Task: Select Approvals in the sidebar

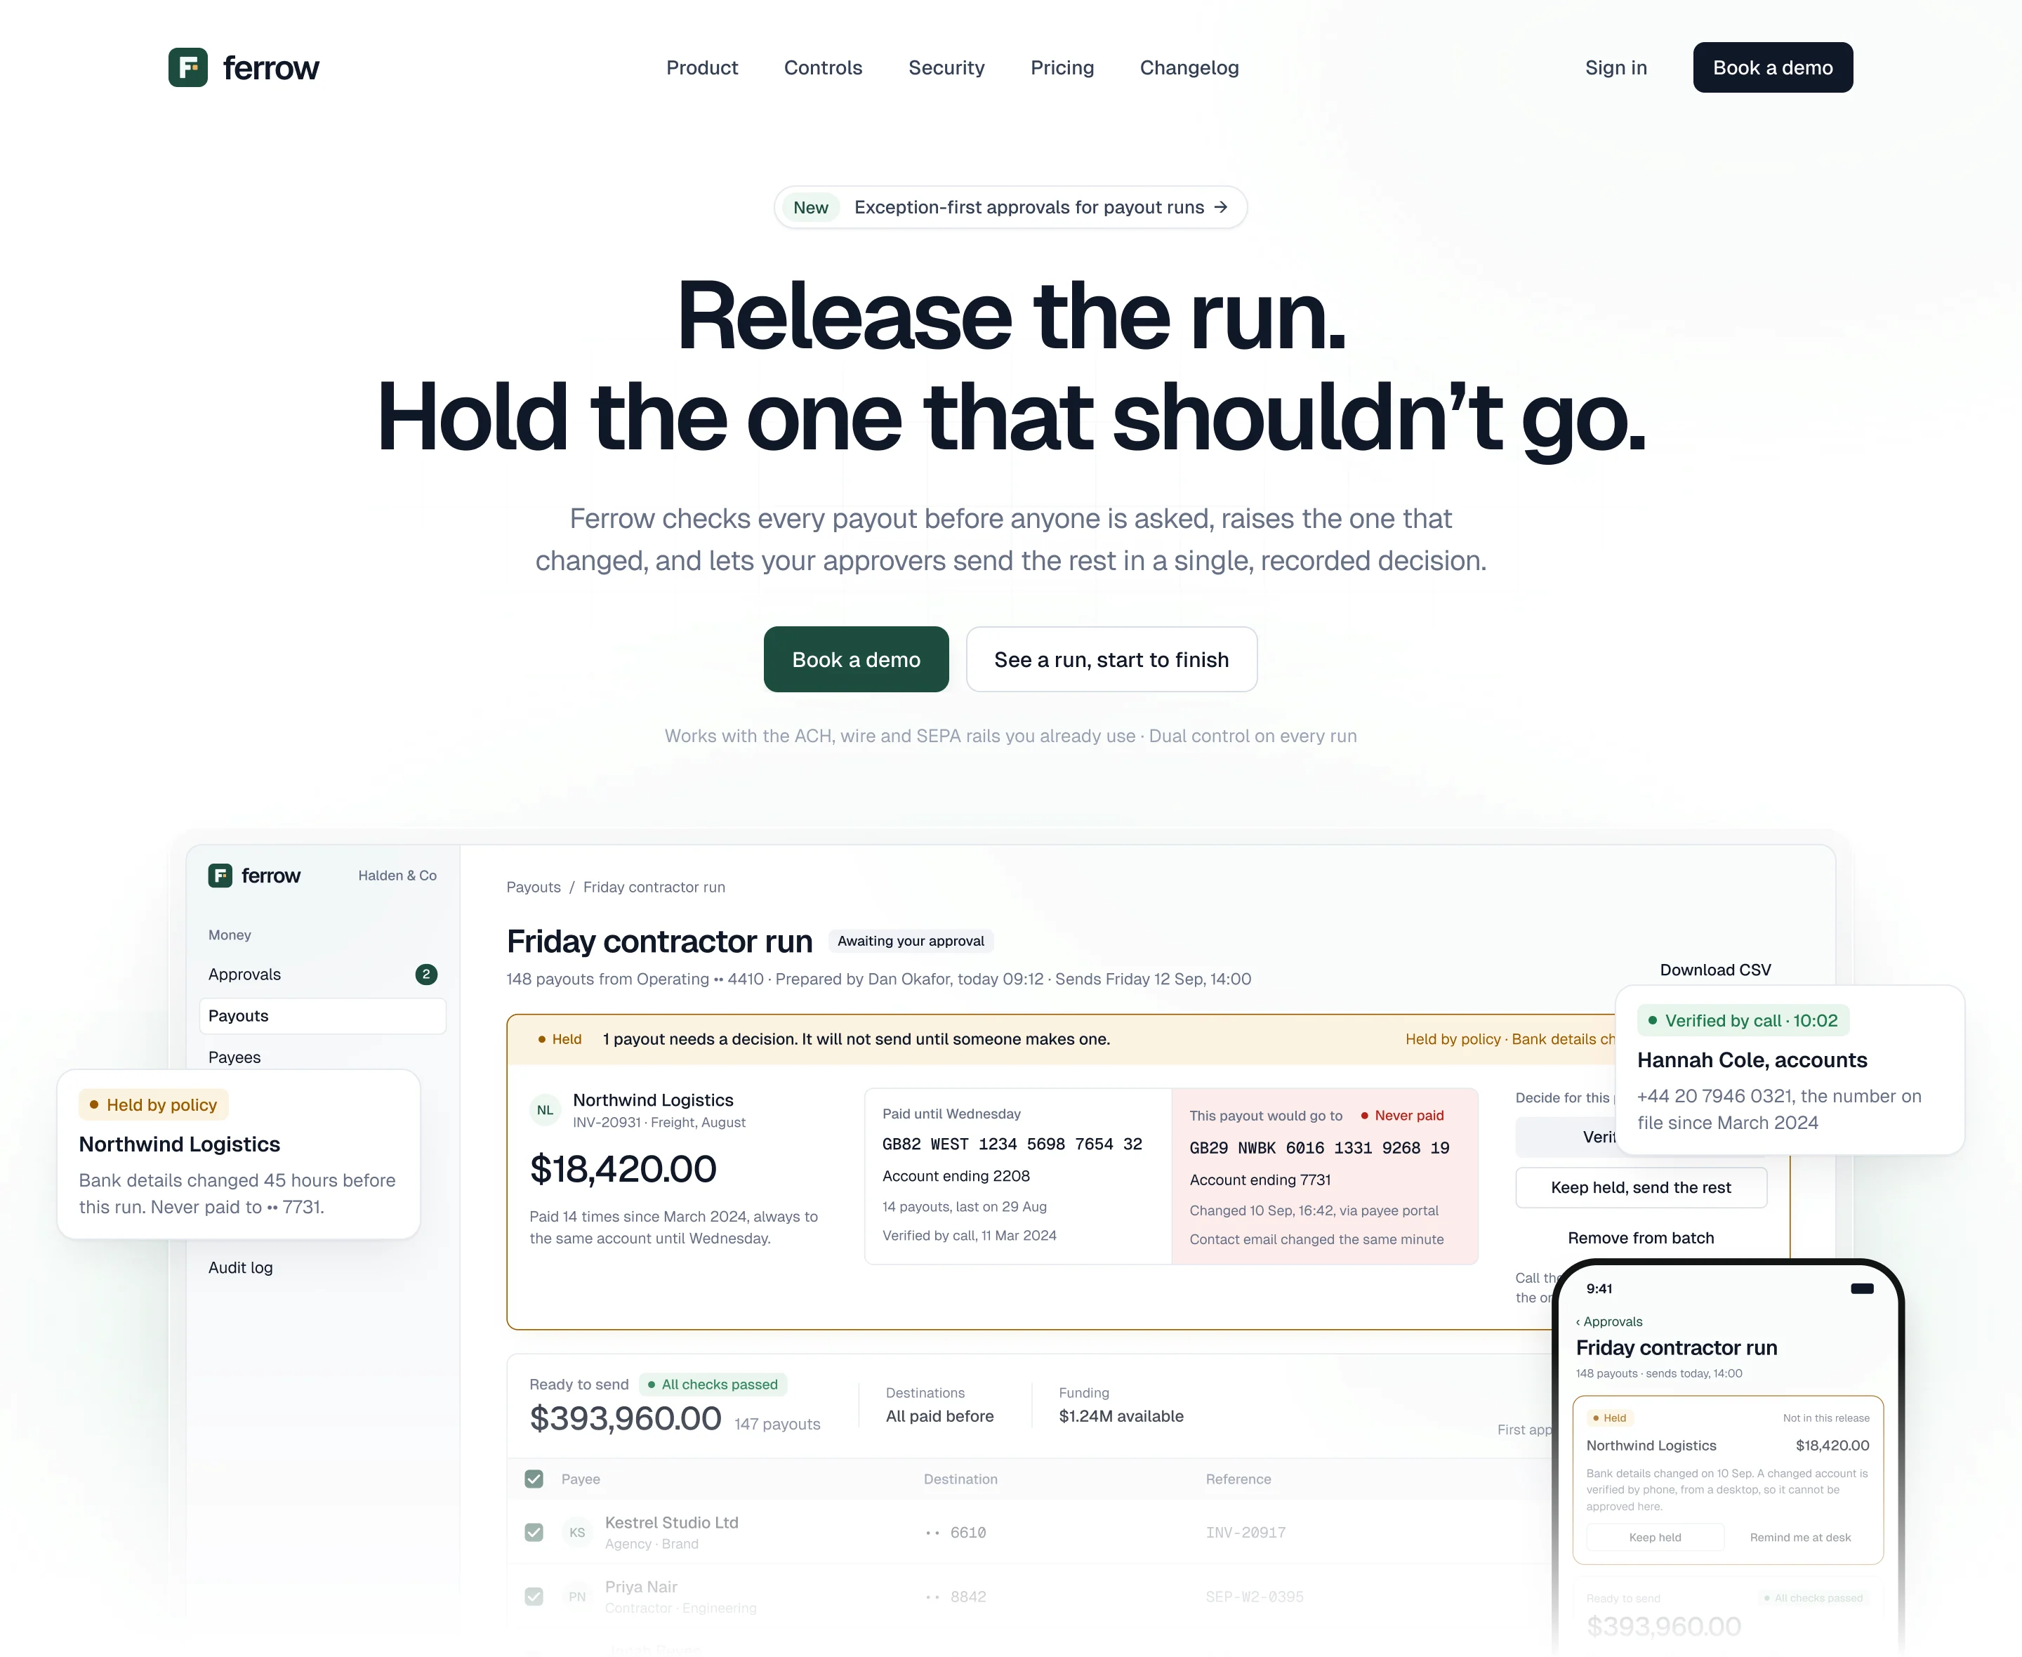Action: point(322,975)
